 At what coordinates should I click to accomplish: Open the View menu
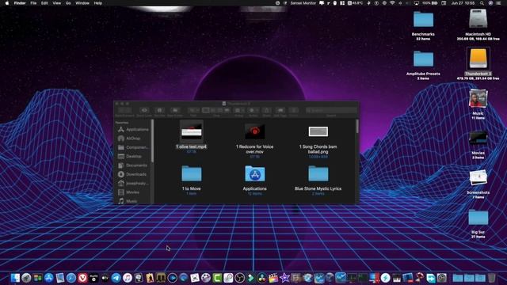tap(56, 3)
